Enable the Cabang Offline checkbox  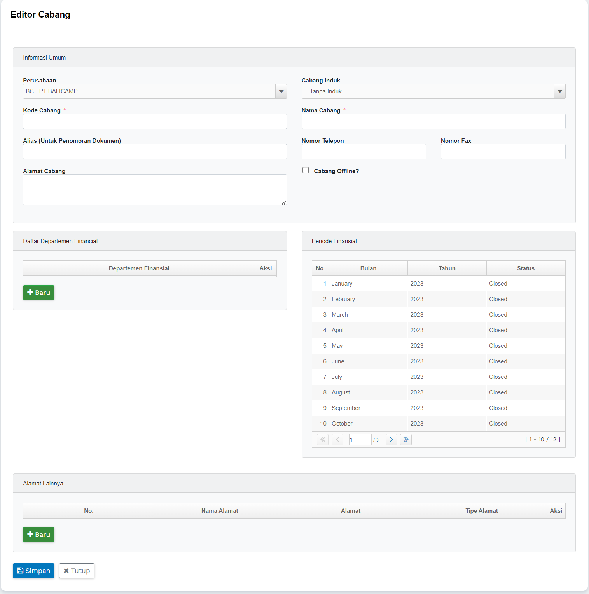(x=306, y=170)
